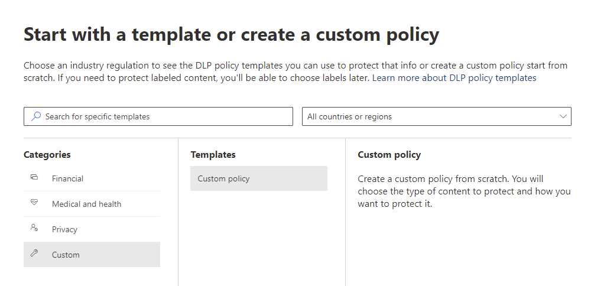Click the Categories column heading
This screenshot has width=591, height=286.
click(x=47, y=155)
